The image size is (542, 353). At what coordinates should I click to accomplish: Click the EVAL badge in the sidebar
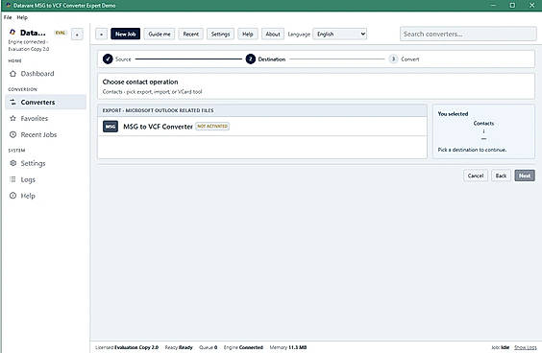point(61,33)
